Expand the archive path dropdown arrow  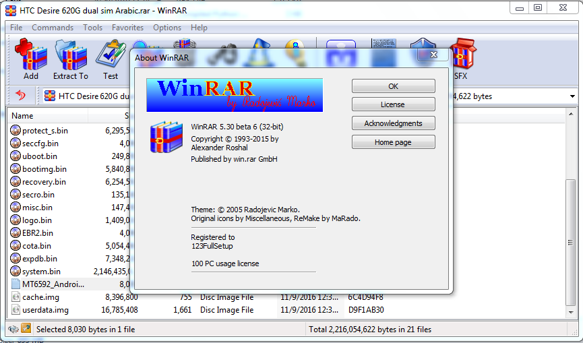pos(572,96)
